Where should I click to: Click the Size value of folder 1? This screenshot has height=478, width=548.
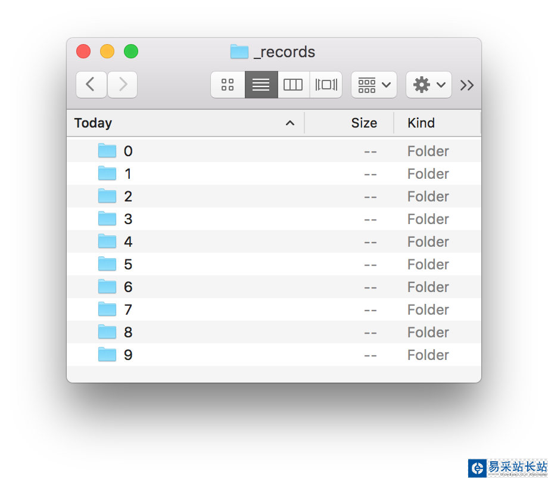370,174
